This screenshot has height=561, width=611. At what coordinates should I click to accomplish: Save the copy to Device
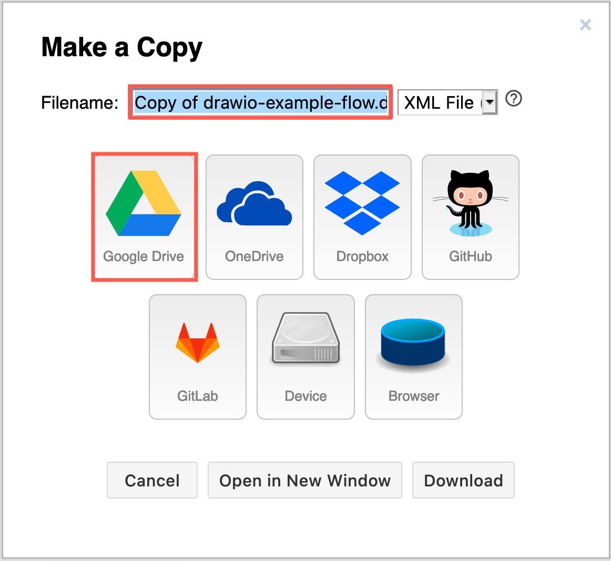[305, 357]
